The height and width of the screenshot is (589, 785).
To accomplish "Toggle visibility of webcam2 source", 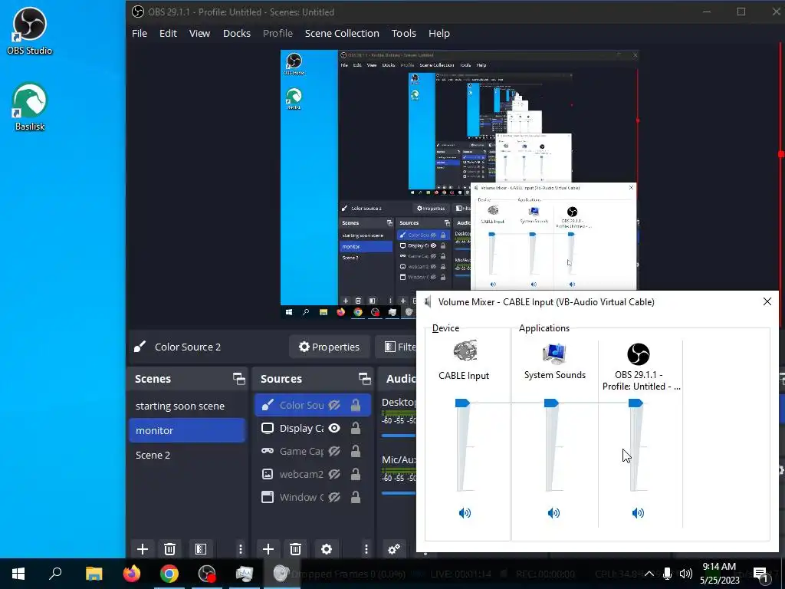I will pos(334,474).
